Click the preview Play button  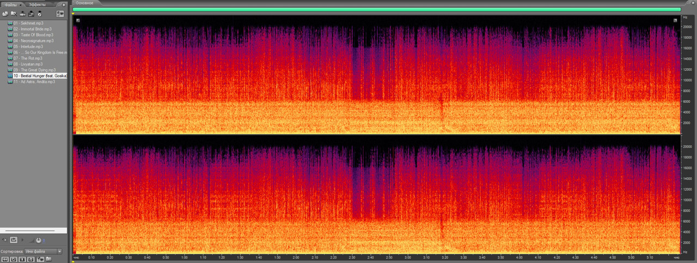(x=22, y=240)
